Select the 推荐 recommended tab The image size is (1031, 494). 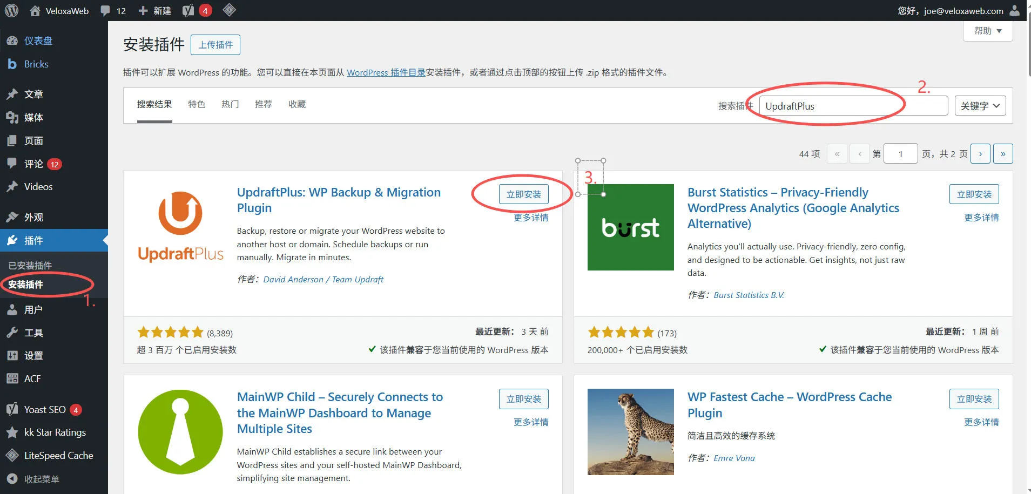coord(264,104)
